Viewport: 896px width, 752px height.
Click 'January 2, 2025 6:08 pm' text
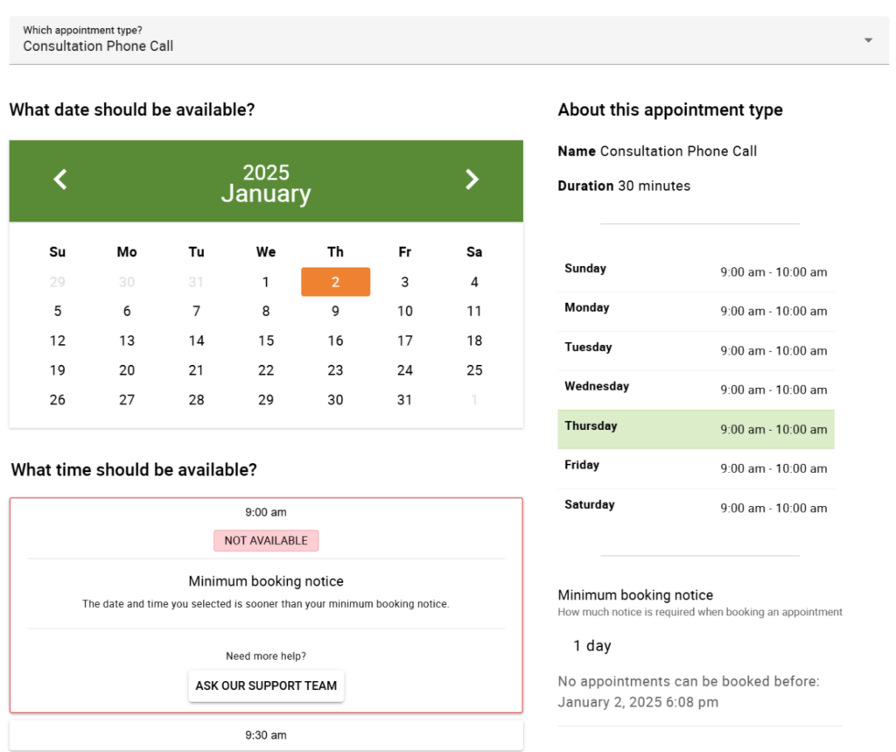638,702
